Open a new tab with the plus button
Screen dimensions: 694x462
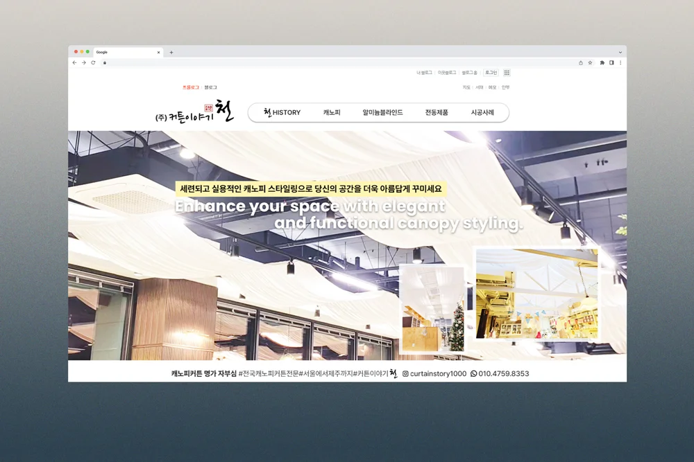[171, 52]
